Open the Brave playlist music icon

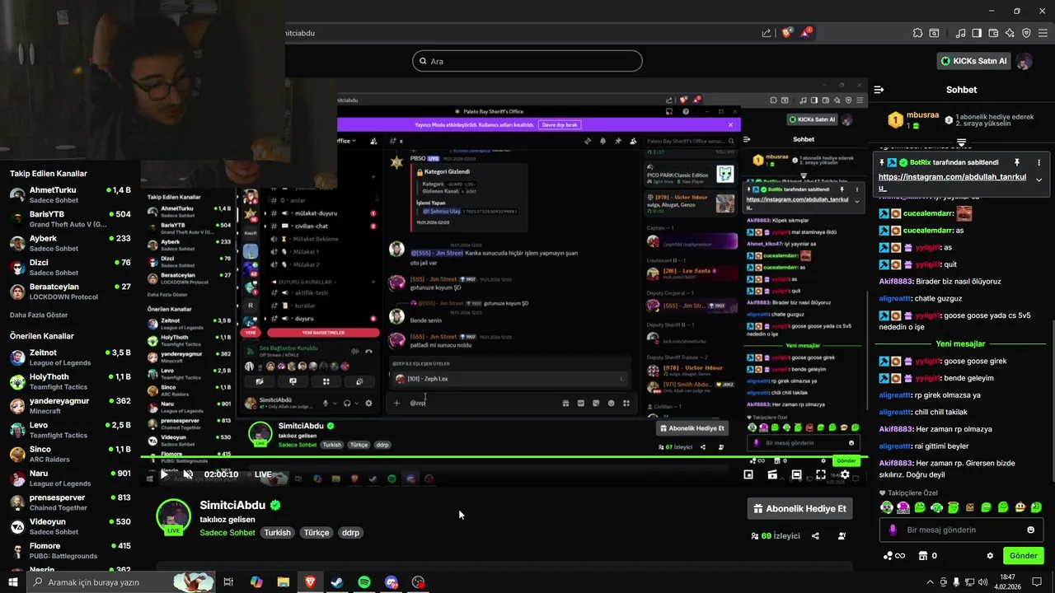[x=961, y=33]
